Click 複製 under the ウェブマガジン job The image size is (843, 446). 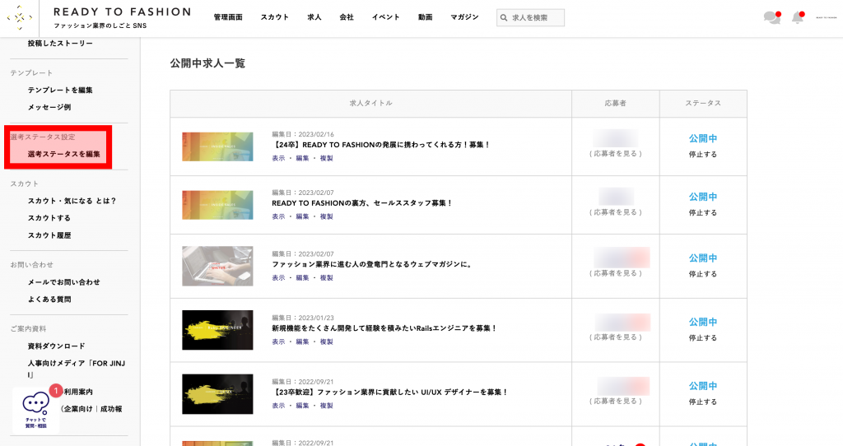pyautogui.click(x=326, y=277)
